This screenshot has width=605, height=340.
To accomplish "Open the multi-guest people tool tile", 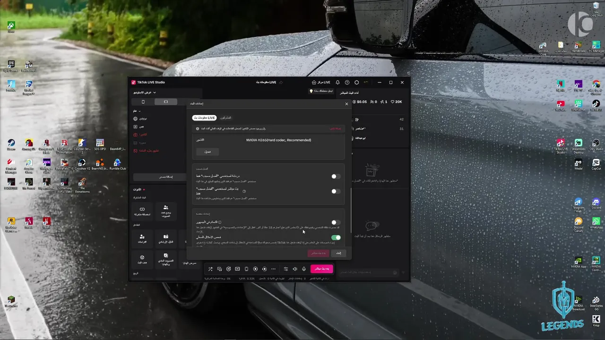I will click(166, 211).
